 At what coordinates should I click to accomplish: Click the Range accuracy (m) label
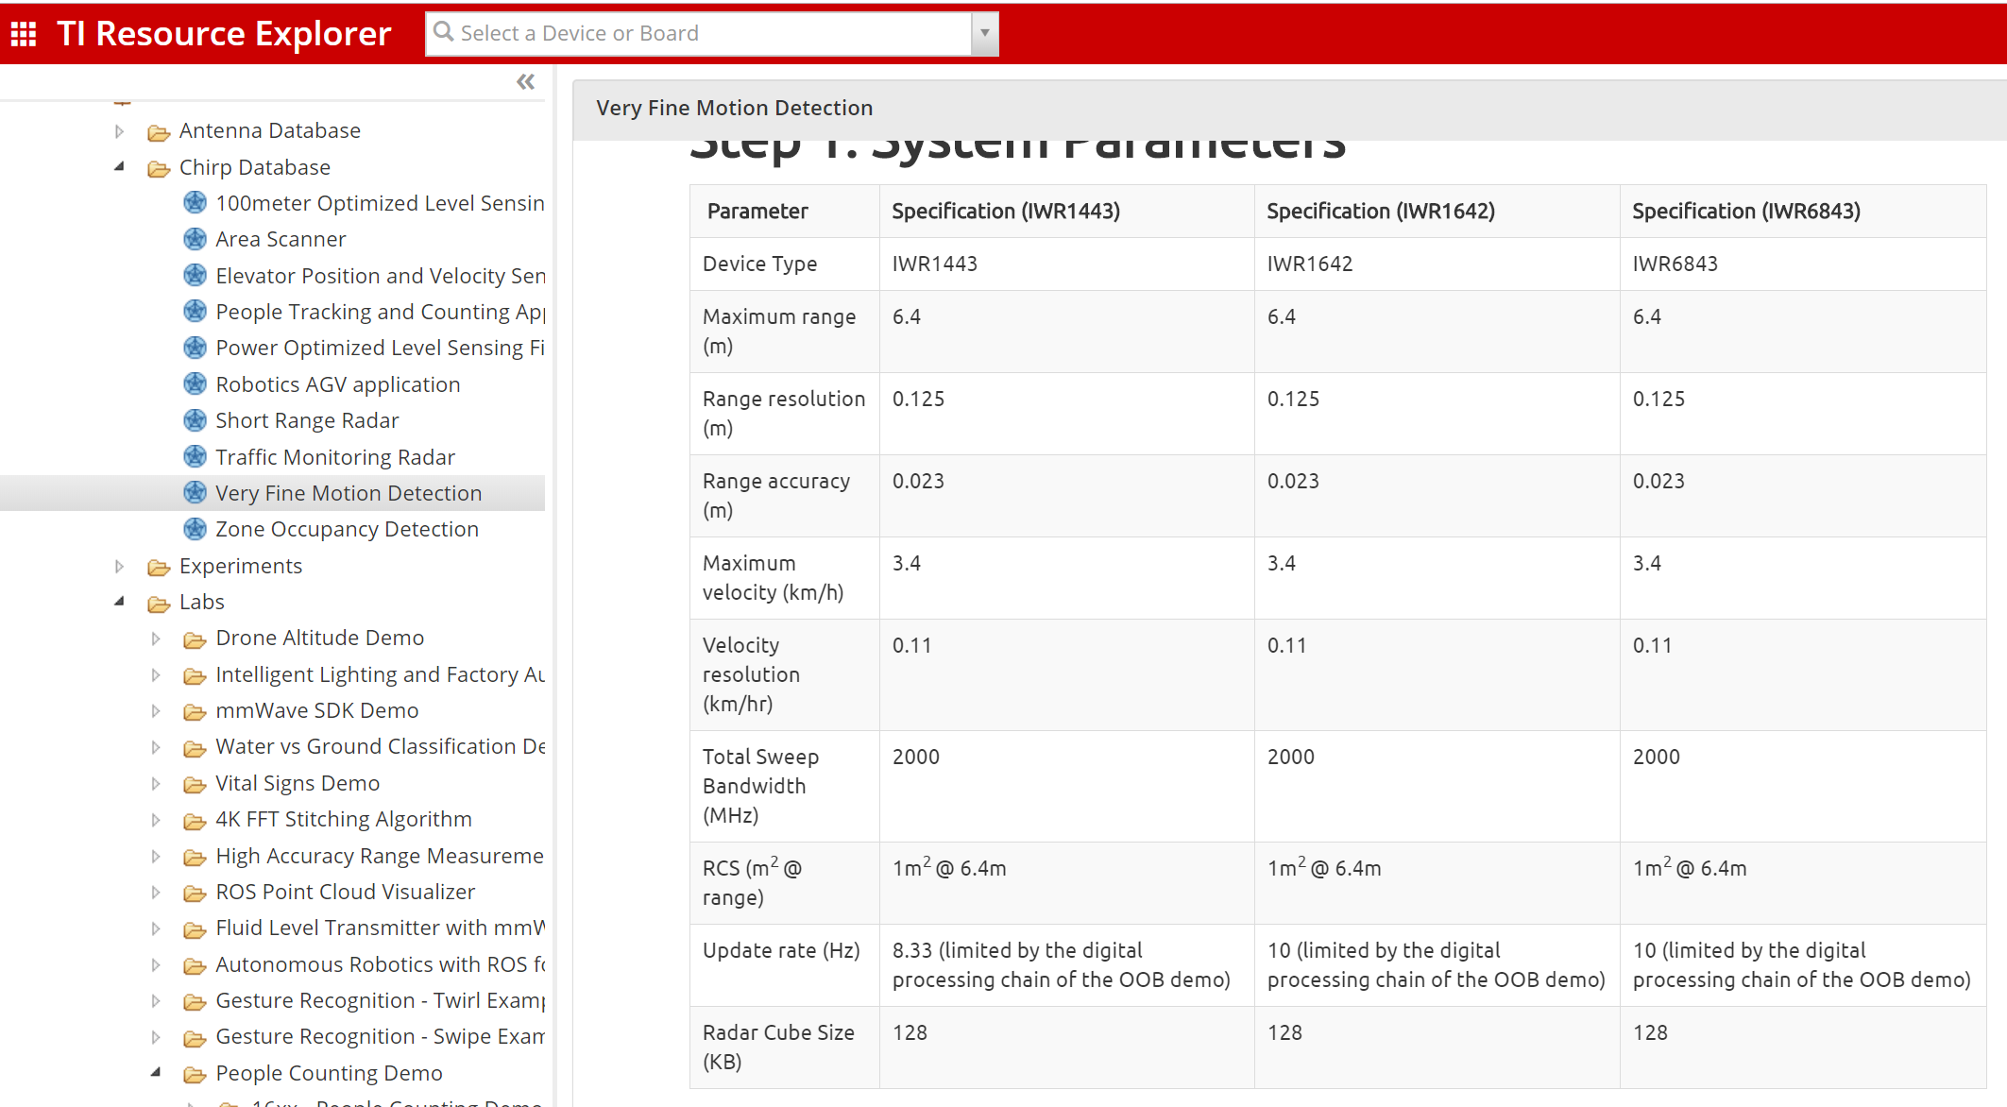tap(776, 495)
